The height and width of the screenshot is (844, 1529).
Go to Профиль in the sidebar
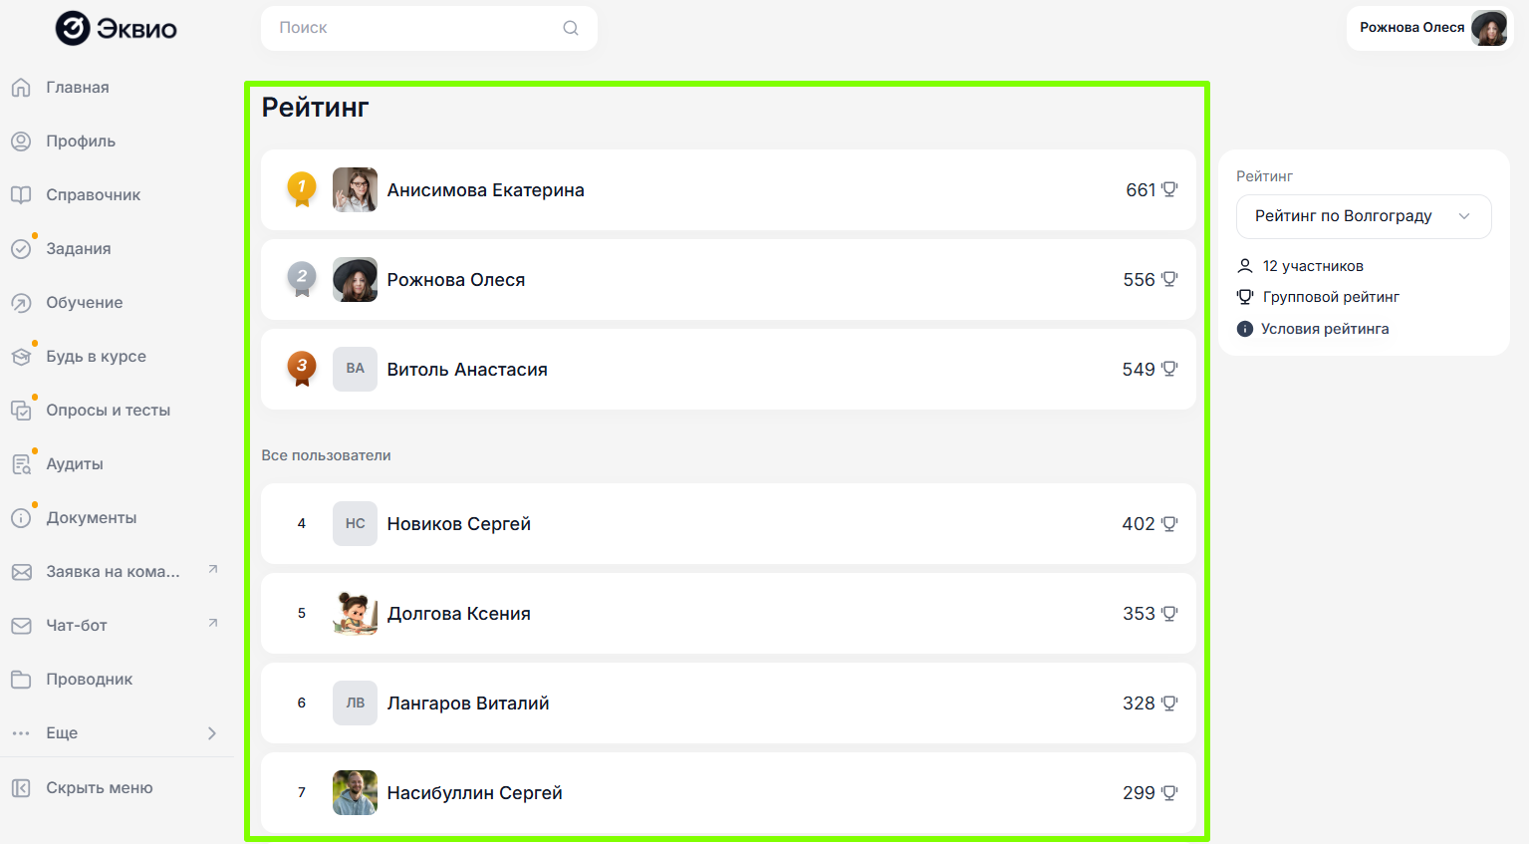[x=80, y=141]
